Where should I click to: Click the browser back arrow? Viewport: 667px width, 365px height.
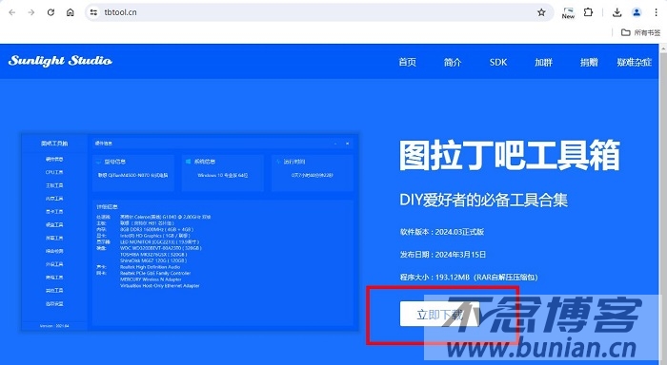pyautogui.click(x=11, y=12)
